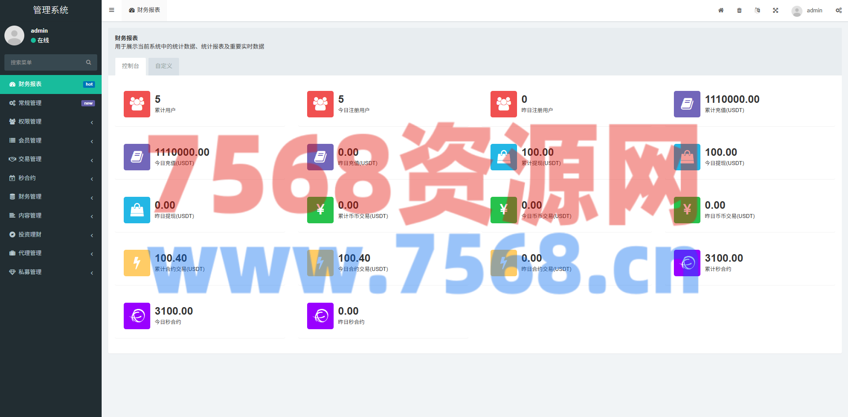Screen dimensions: 848x417
Task: Open the admin user menu in top bar
Action: (807, 11)
